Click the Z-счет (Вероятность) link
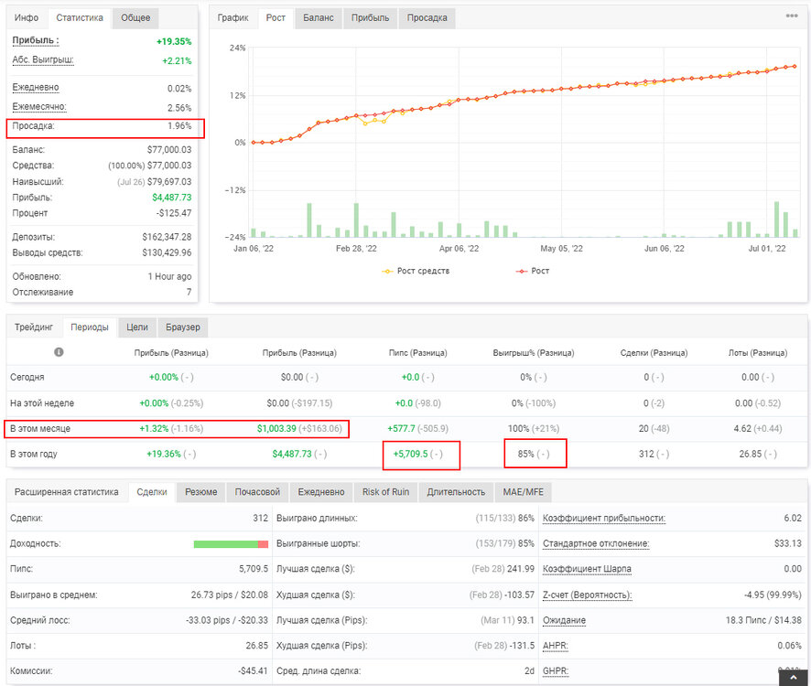811x686 pixels. pyautogui.click(x=587, y=595)
